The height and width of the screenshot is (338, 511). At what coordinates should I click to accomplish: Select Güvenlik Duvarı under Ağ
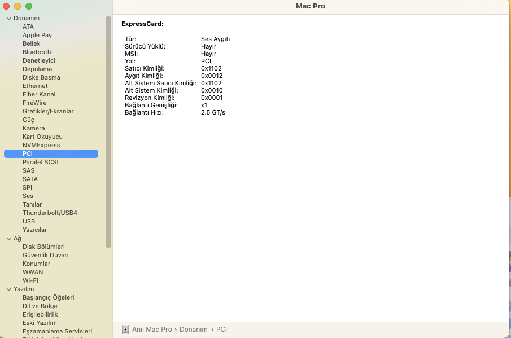click(x=45, y=255)
